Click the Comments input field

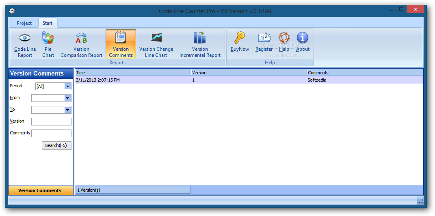tap(51, 133)
